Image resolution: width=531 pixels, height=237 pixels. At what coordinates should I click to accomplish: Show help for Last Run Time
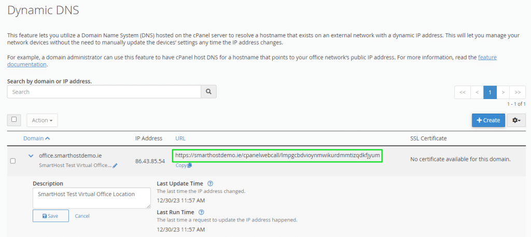tap(201, 212)
